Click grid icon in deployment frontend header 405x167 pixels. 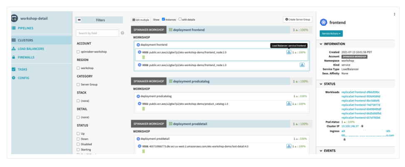[x=171, y=30]
